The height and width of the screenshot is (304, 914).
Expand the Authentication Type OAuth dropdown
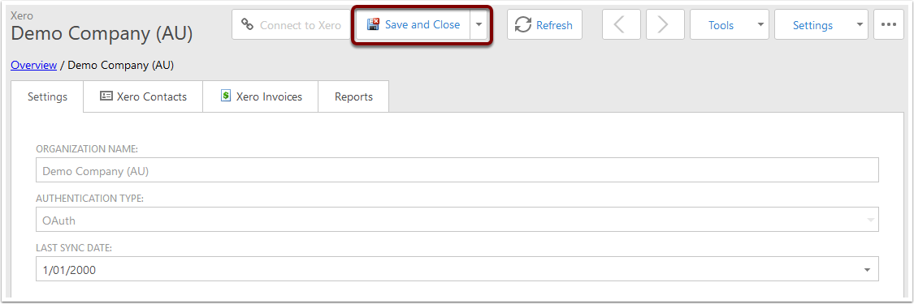[870, 221]
